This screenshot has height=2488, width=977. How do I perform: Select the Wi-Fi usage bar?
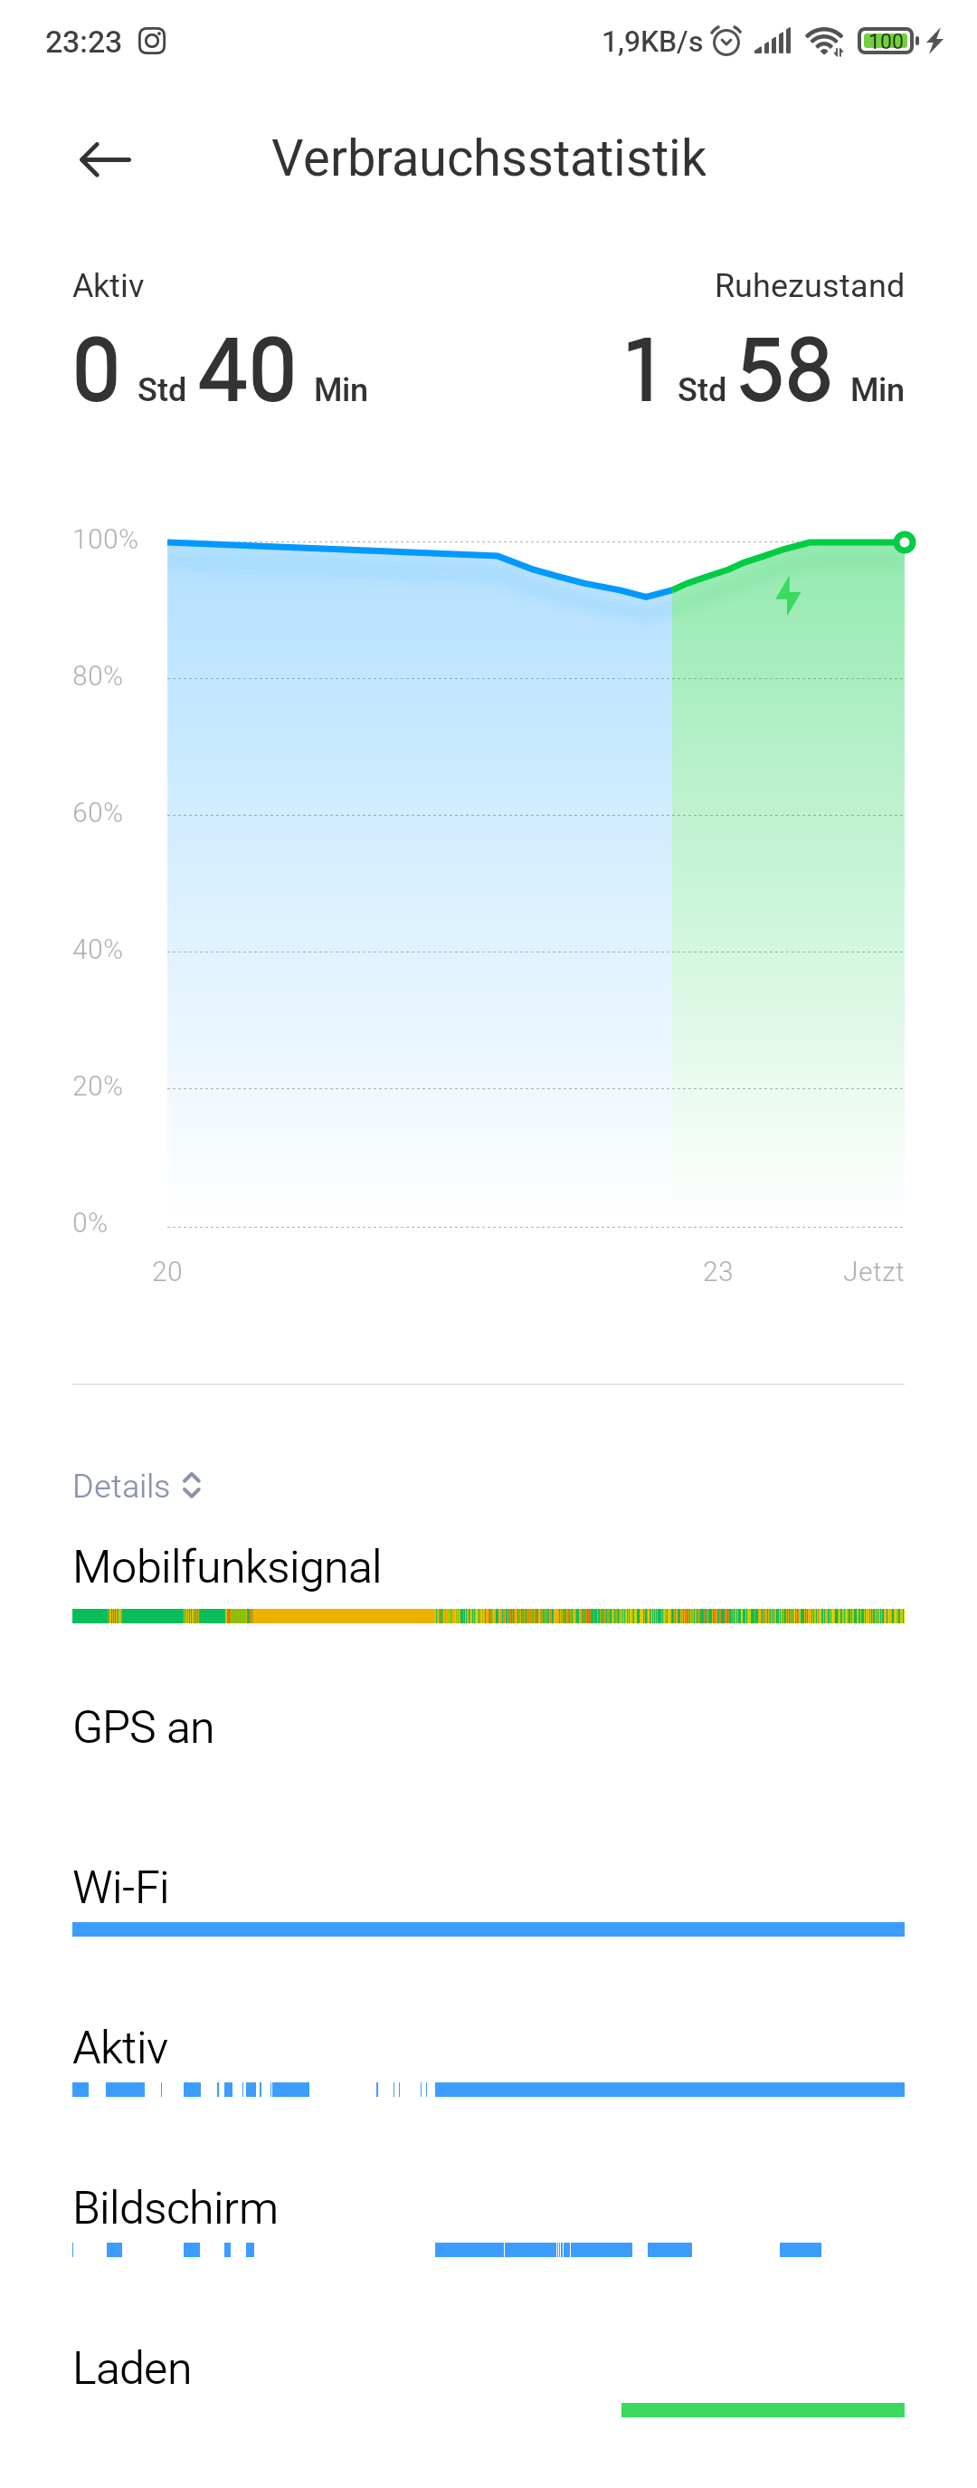click(488, 1928)
